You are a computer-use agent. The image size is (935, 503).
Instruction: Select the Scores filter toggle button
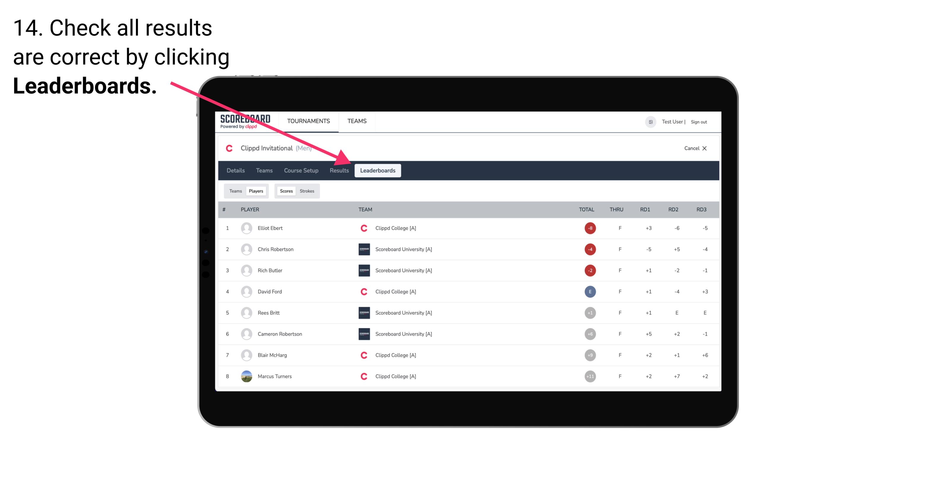point(286,191)
